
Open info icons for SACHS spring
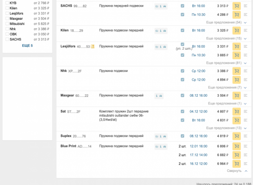click(x=161, y=6)
